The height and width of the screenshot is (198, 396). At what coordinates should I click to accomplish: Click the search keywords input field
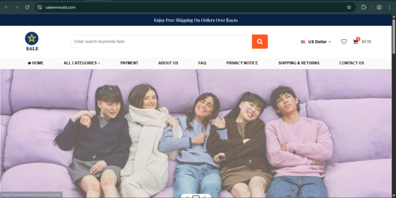click(161, 41)
